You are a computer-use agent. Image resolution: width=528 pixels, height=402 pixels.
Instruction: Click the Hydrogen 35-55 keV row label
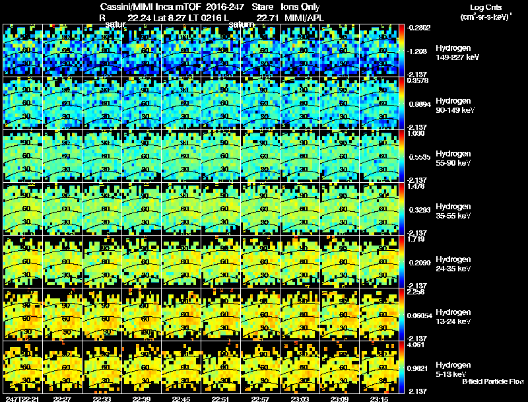coord(453,211)
